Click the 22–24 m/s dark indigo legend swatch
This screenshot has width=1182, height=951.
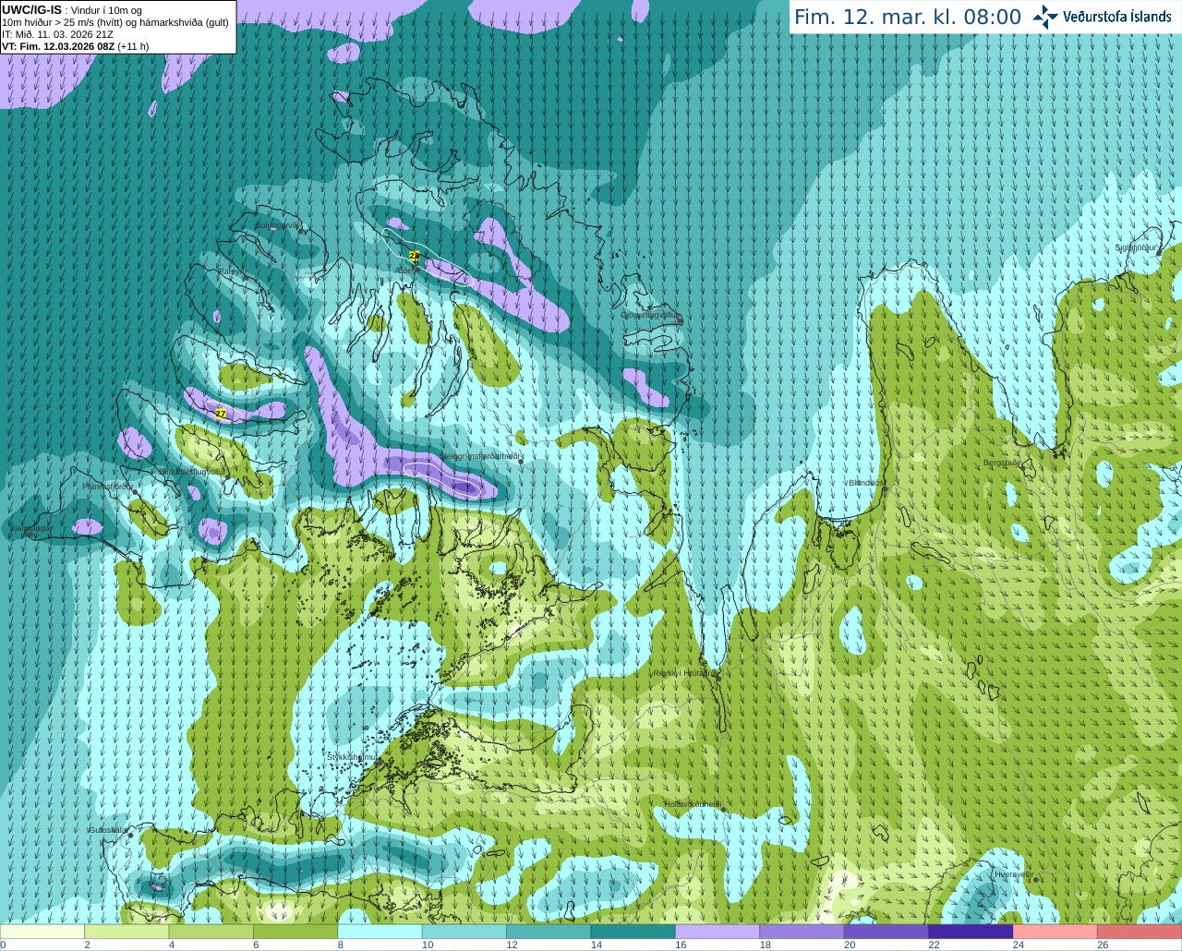[x=971, y=932]
